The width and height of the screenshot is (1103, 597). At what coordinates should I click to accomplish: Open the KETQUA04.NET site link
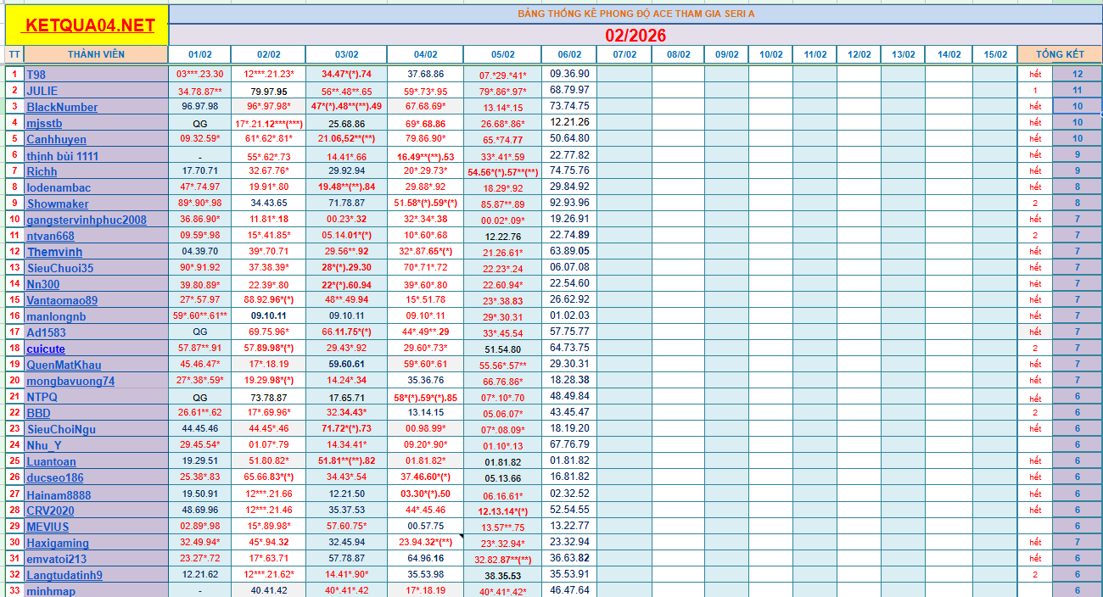88,25
